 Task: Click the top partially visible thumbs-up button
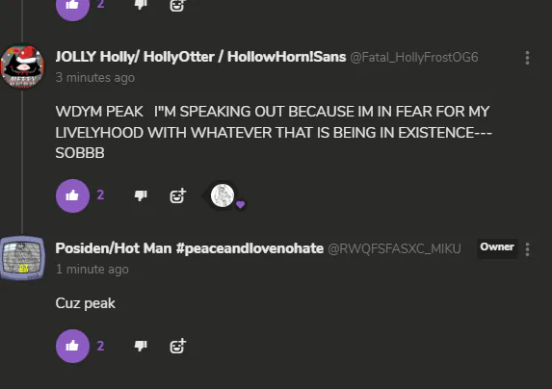pyautogui.click(x=72, y=7)
